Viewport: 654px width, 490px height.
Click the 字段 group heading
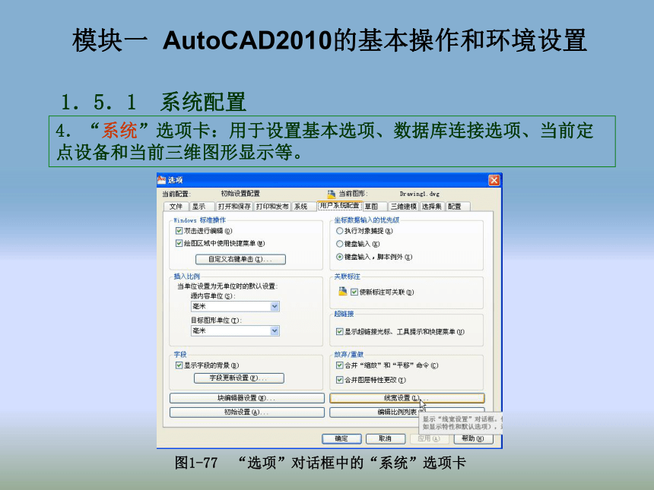point(180,354)
